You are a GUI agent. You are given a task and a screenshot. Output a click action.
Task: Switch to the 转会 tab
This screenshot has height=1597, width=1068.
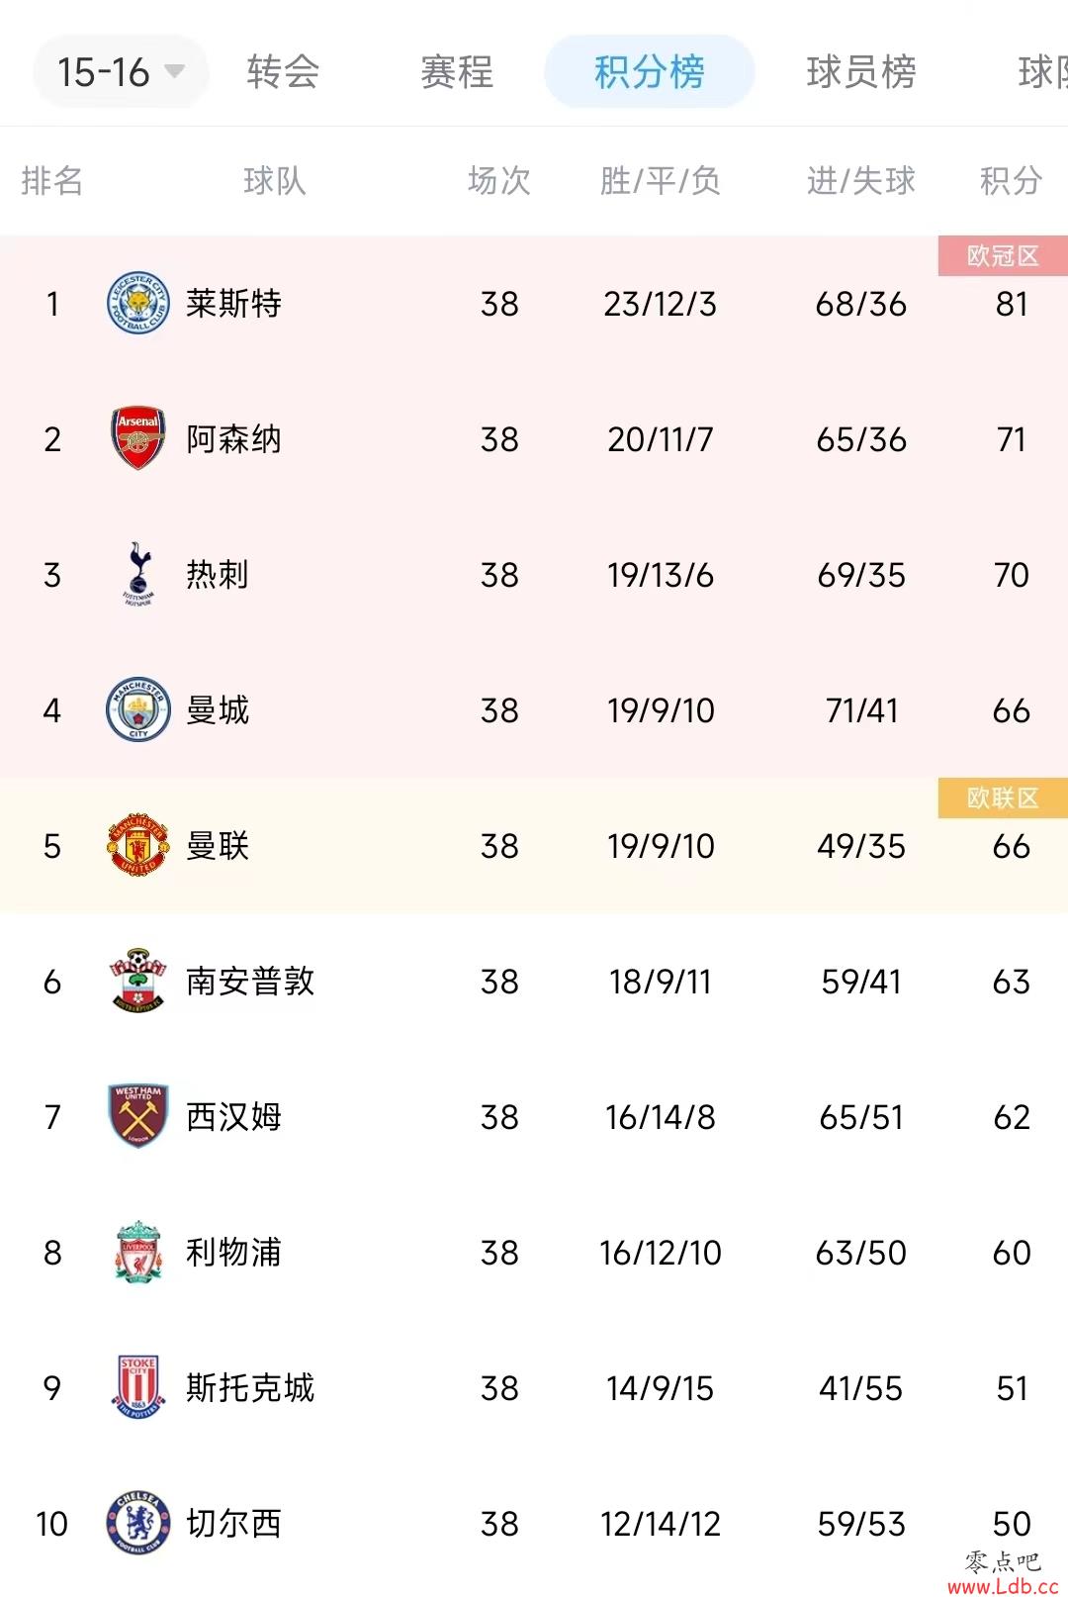click(283, 71)
